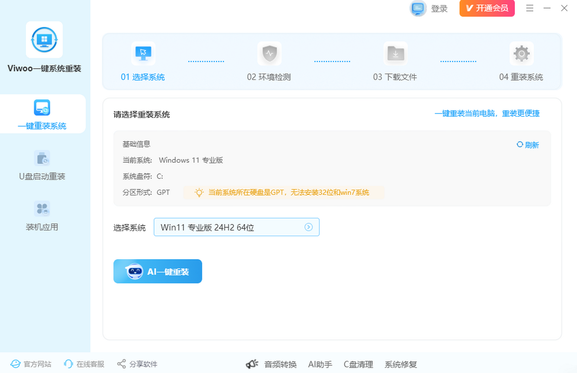
Task: Select the 03 下载文件 step label
Action: (x=395, y=77)
